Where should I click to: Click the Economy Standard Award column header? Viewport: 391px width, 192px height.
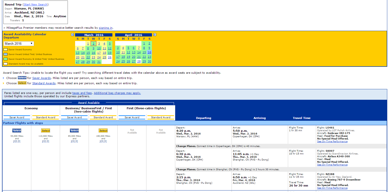pyautogui.click(x=46, y=117)
